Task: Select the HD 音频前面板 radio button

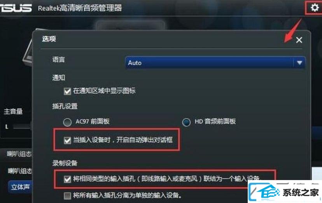Action: 186,122
